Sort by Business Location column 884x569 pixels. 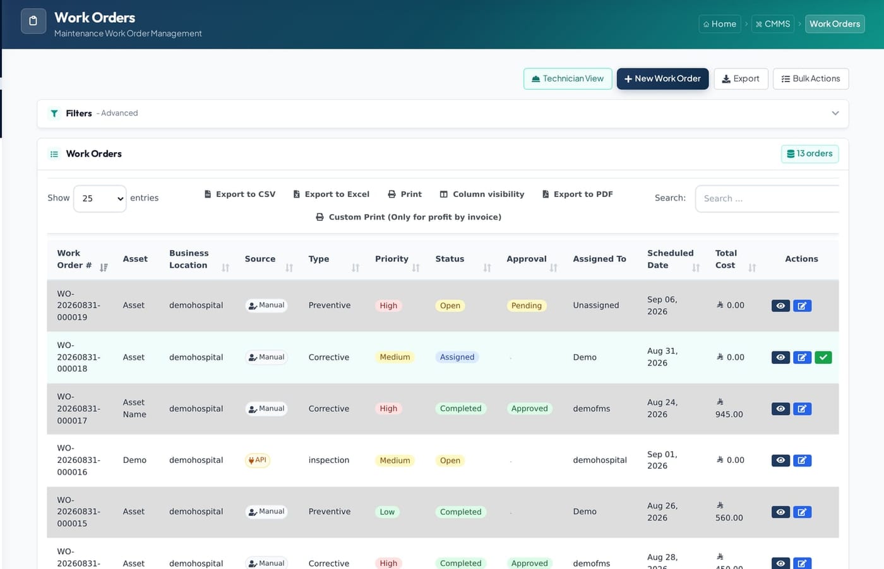[x=198, y=259]
